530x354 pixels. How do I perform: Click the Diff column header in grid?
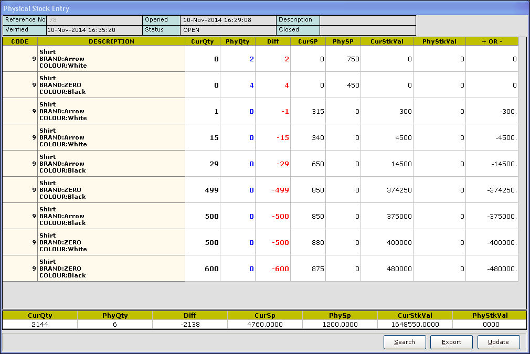click(273, 41)
